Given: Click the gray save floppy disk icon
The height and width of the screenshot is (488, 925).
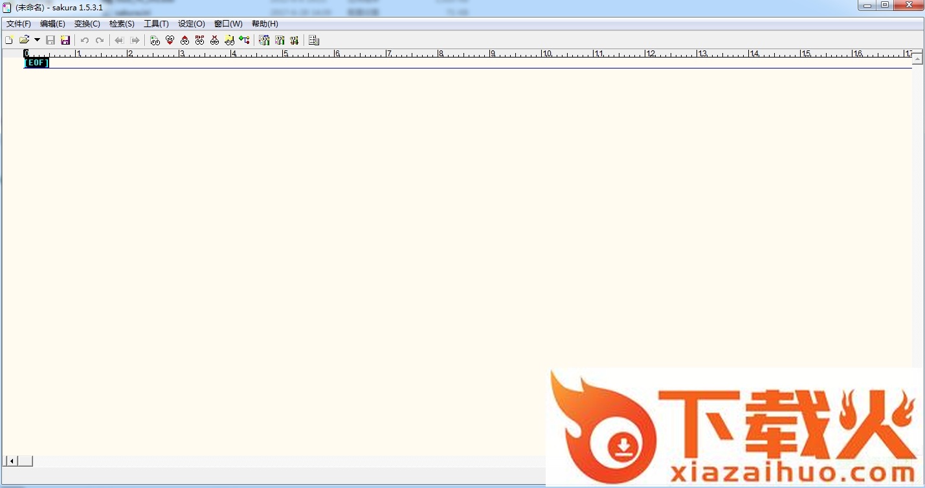Looking at the screenshot, I should (x=50, y=40).
